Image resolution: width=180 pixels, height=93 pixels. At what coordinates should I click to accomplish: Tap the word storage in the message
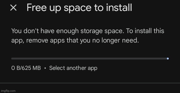coord(91,31)
